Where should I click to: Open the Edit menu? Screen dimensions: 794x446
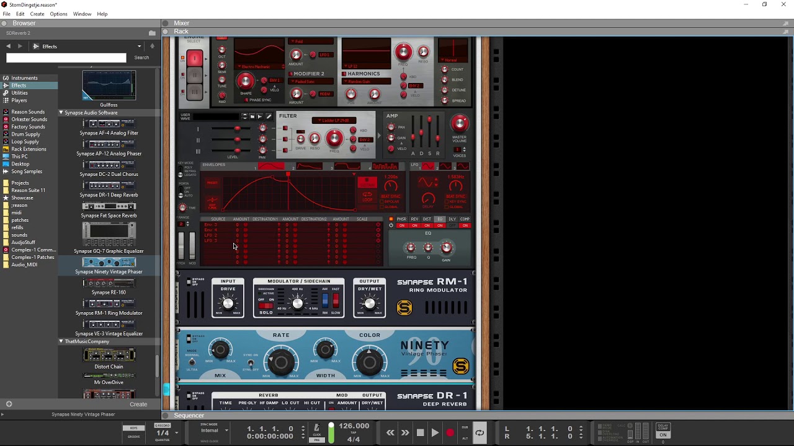[20, 14]
